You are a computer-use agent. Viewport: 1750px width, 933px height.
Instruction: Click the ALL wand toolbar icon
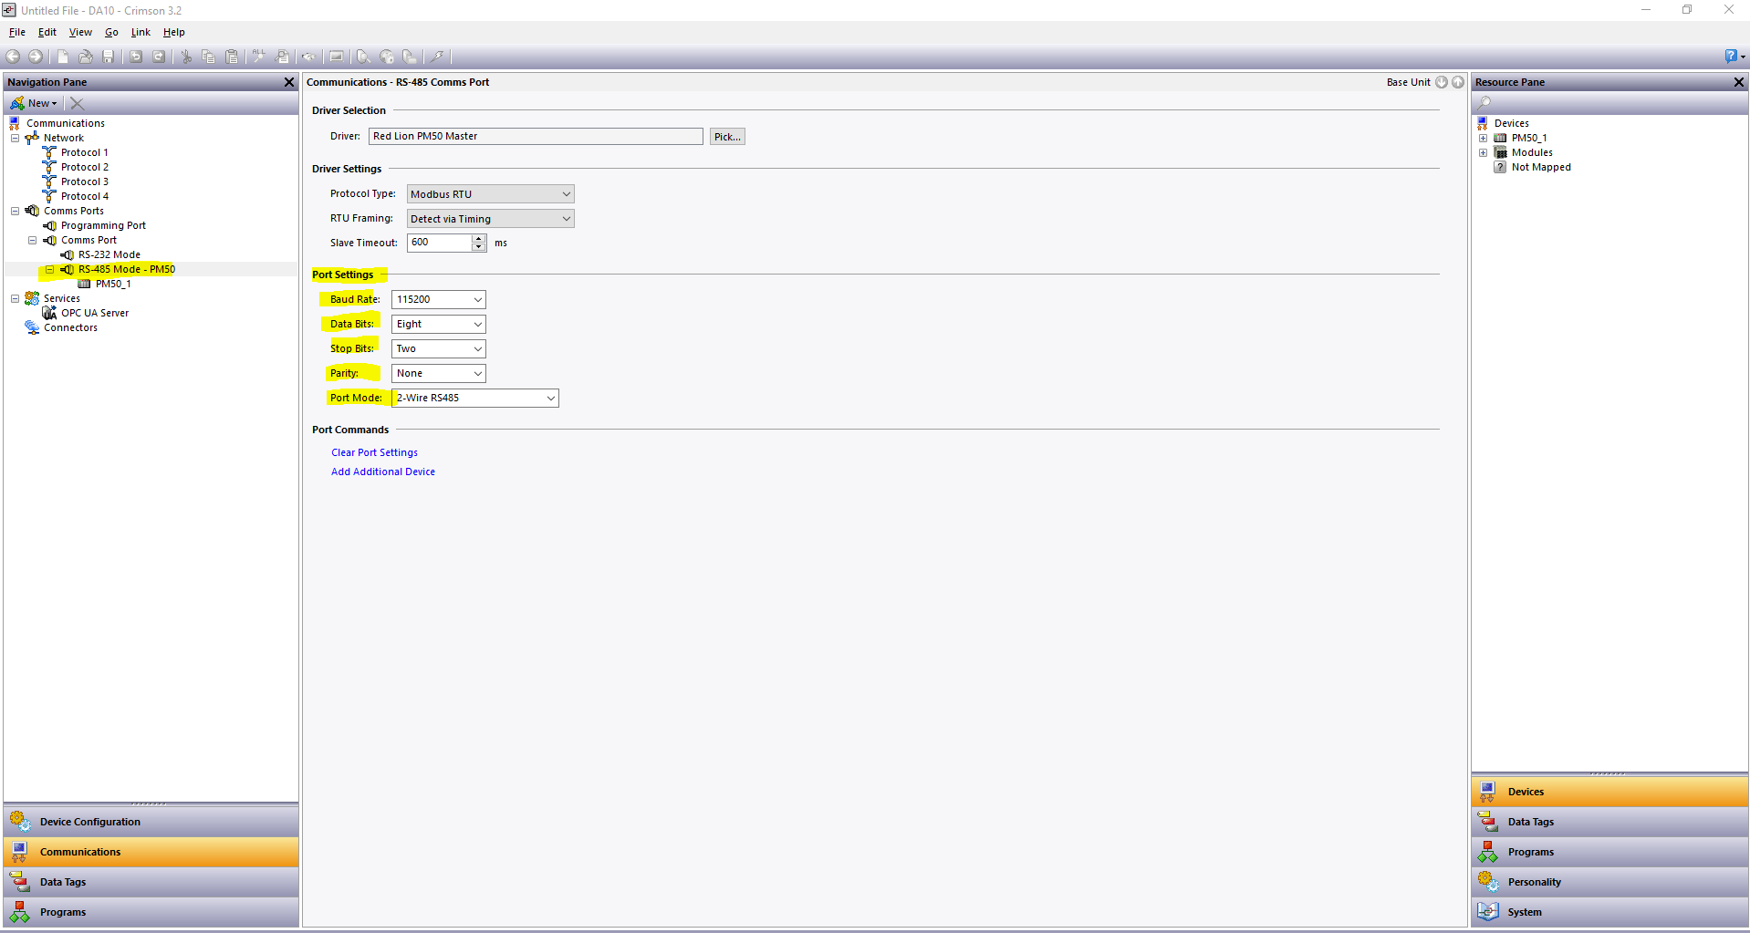[259, 57]
